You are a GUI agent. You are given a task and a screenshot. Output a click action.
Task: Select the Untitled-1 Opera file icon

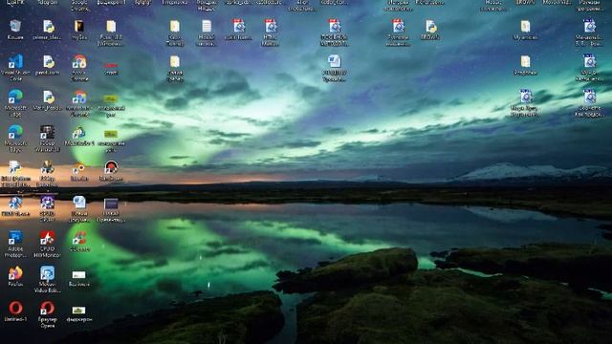pyautogui.click(x=15, y=312)
